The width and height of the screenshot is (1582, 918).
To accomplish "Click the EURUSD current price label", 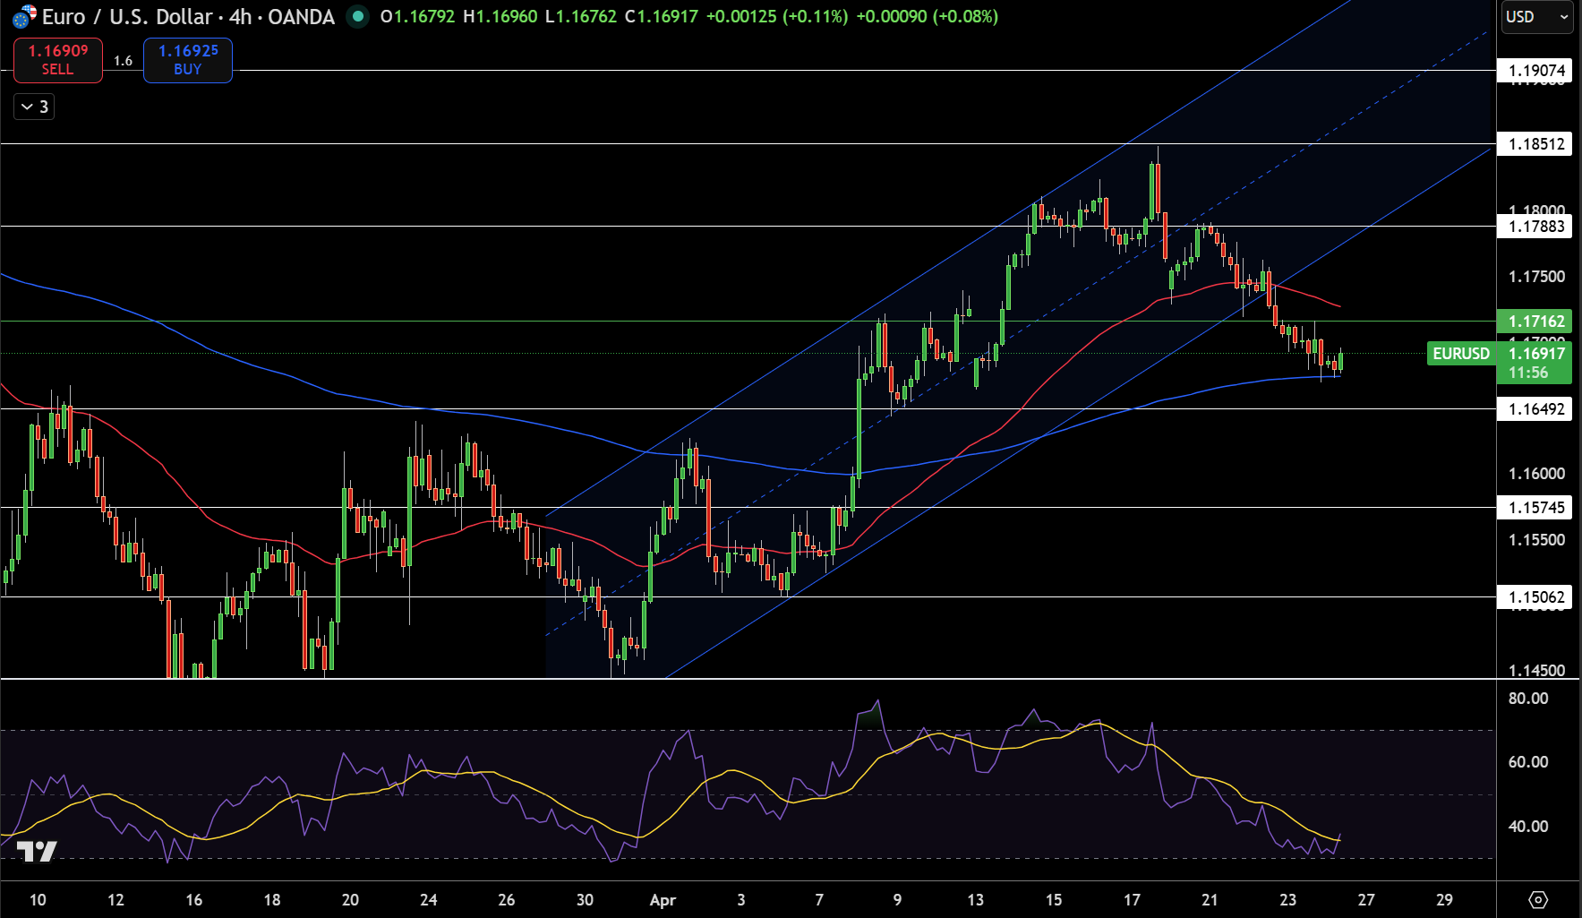I will point(1461,354).
